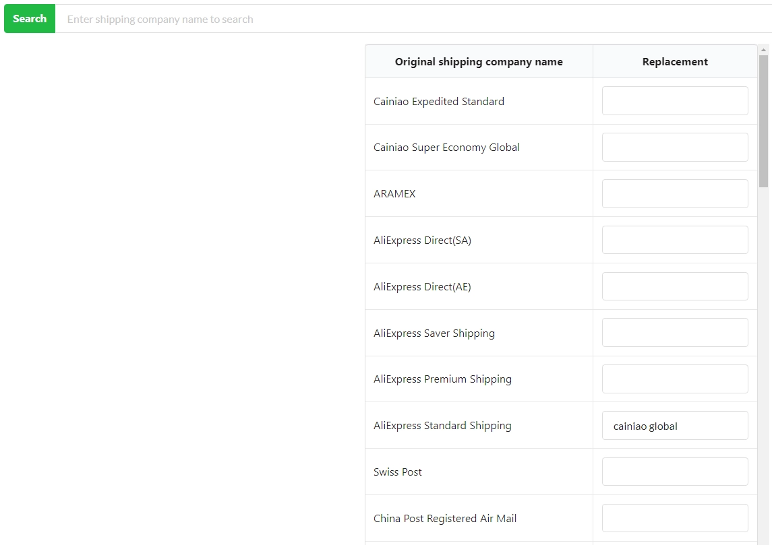Select the 'Cainiao Super Economy Global' text
This screenshot has width=772, height=545.
(x=446, y=148)
